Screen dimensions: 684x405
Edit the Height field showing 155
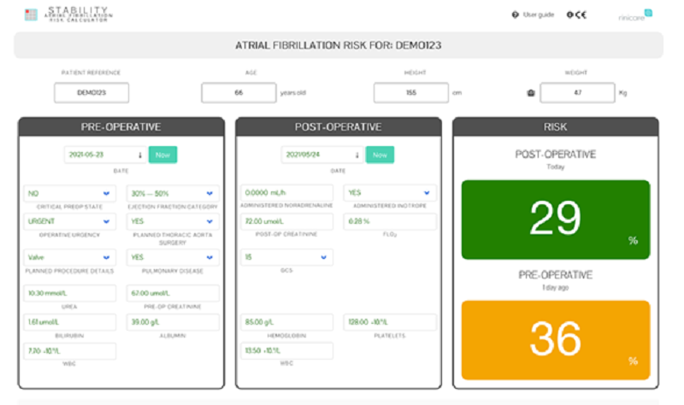[411, 93]
